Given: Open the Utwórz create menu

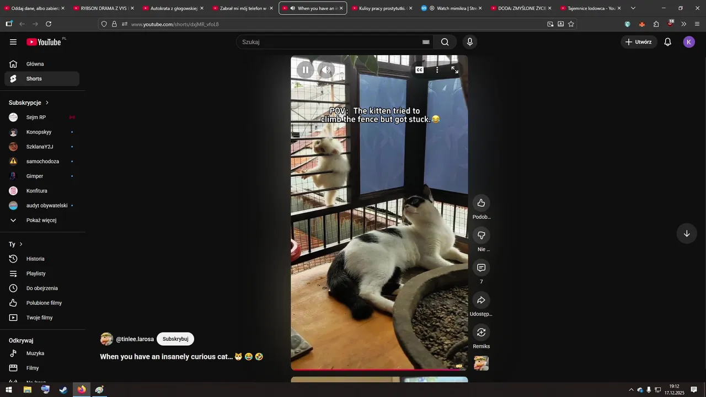Looking at the screenshot, I should 639,42.
